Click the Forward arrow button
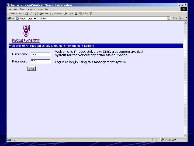The image size is (194, 146). [20, 14]
